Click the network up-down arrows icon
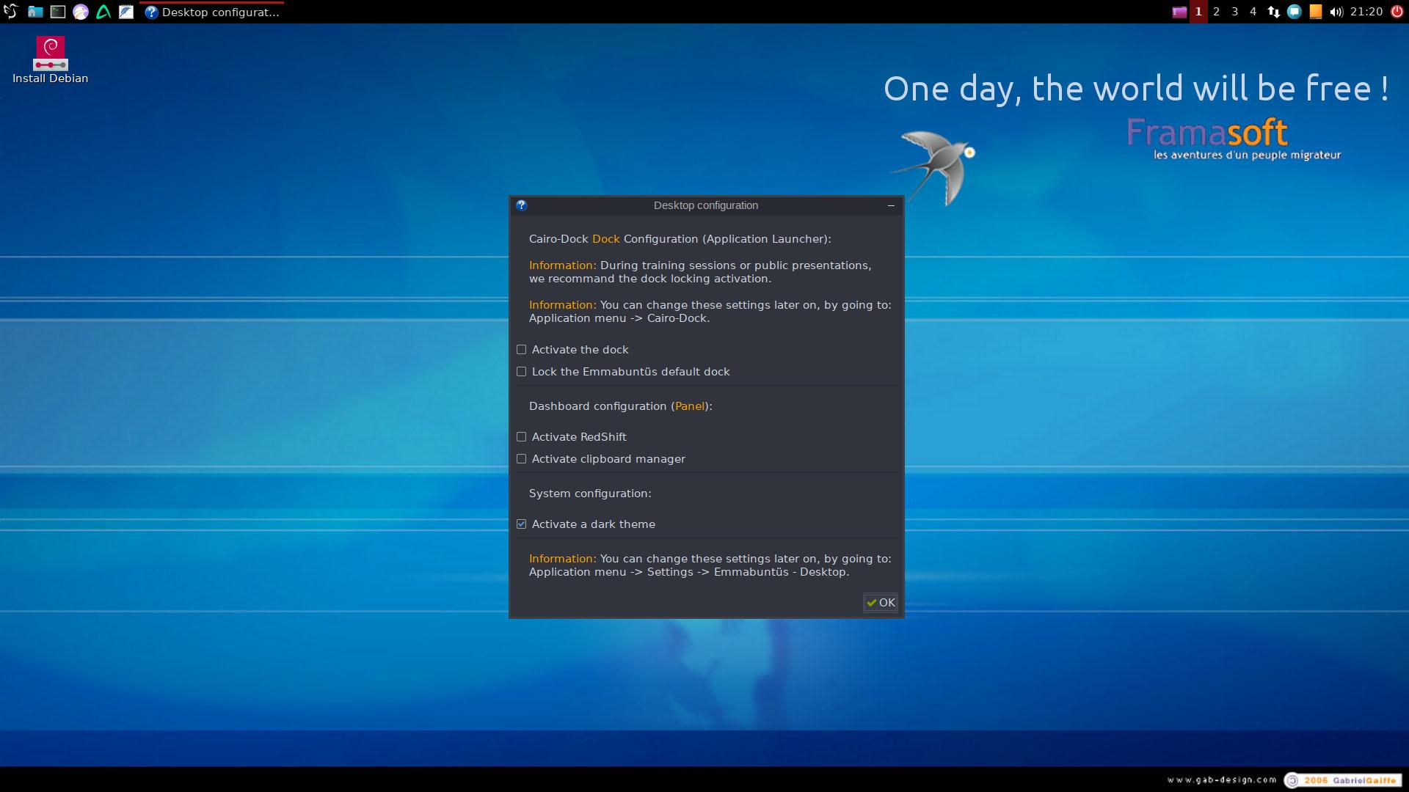Screen dimensions: 1409x792 pyautogui.click(x=1274, y=12)
